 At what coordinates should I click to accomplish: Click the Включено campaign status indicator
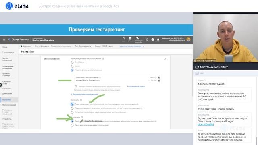(x=26, y=46)
